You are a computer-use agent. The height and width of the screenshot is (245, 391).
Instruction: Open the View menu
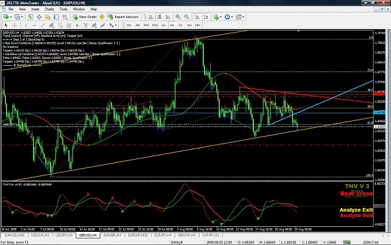tap(22, 9)
